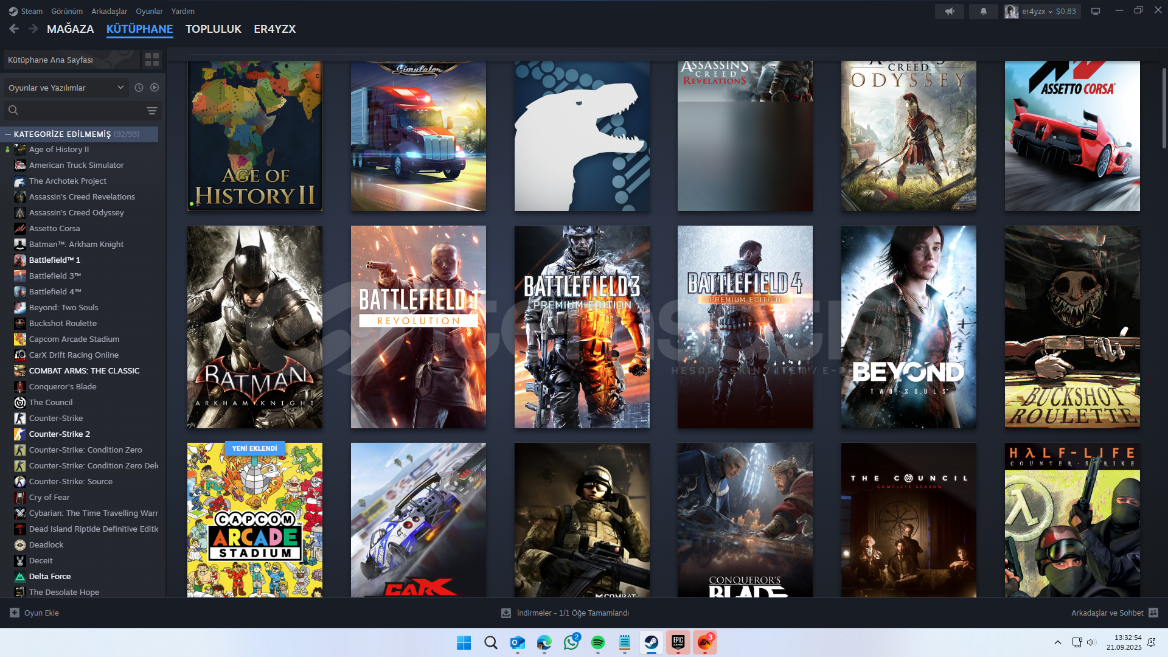Viewport: 1168px width, 657px height.
Task: Click the taskbar clock and date
Action: tap(1124, 642)
